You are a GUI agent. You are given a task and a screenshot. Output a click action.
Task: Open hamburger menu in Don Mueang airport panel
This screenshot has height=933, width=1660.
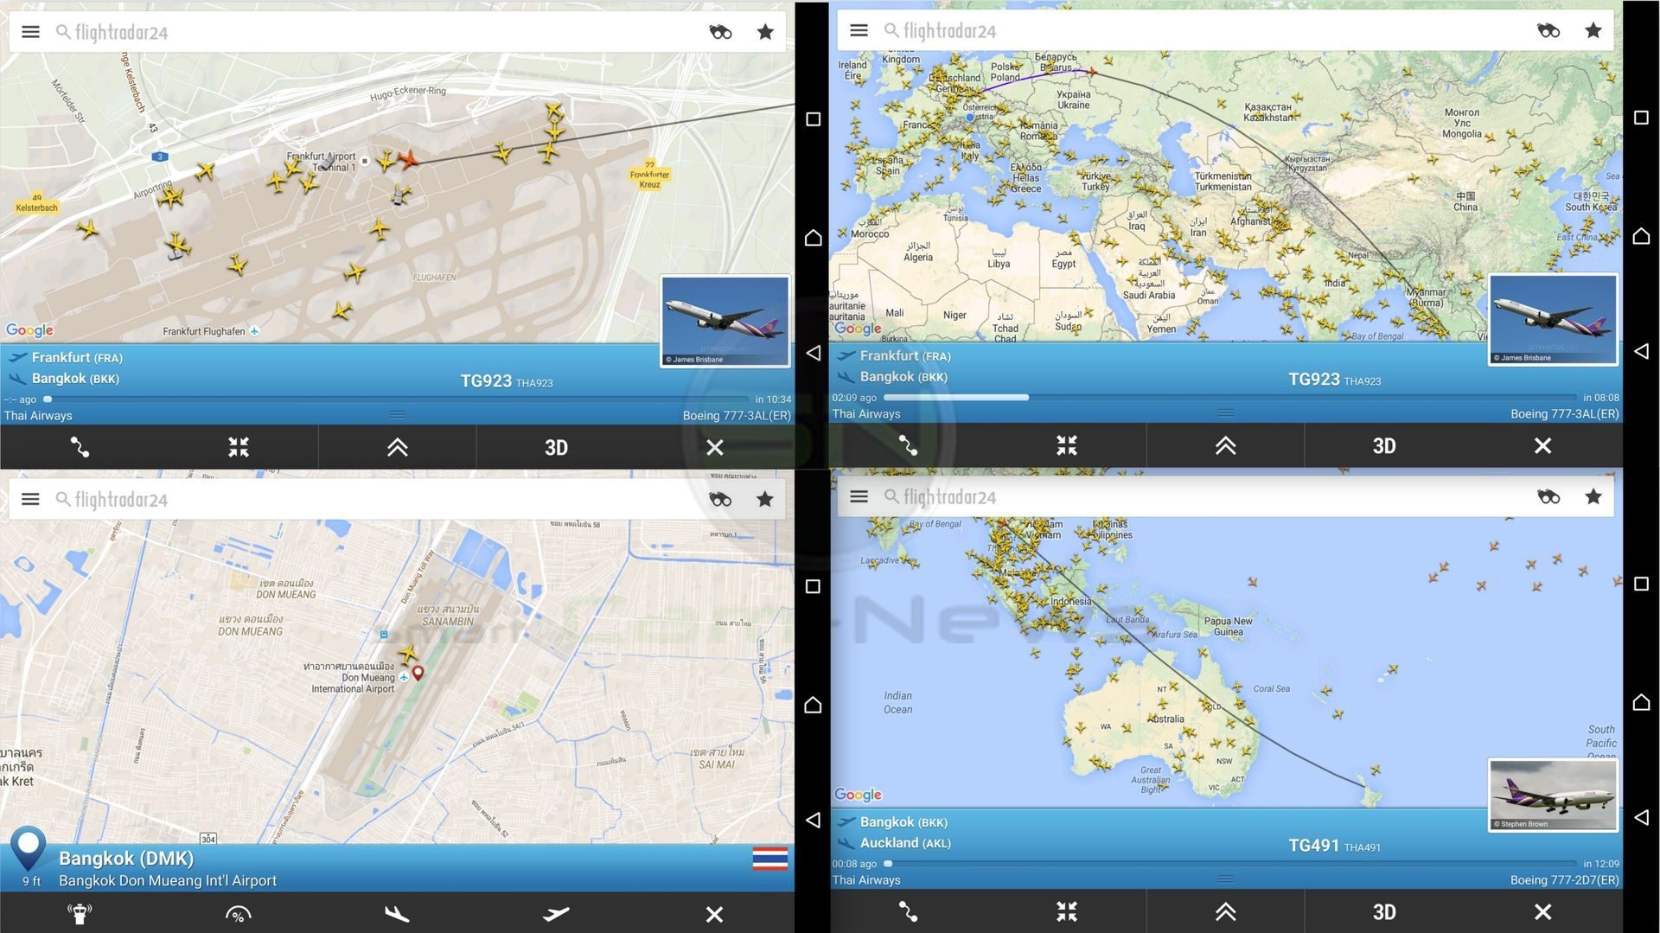(30, 499)
